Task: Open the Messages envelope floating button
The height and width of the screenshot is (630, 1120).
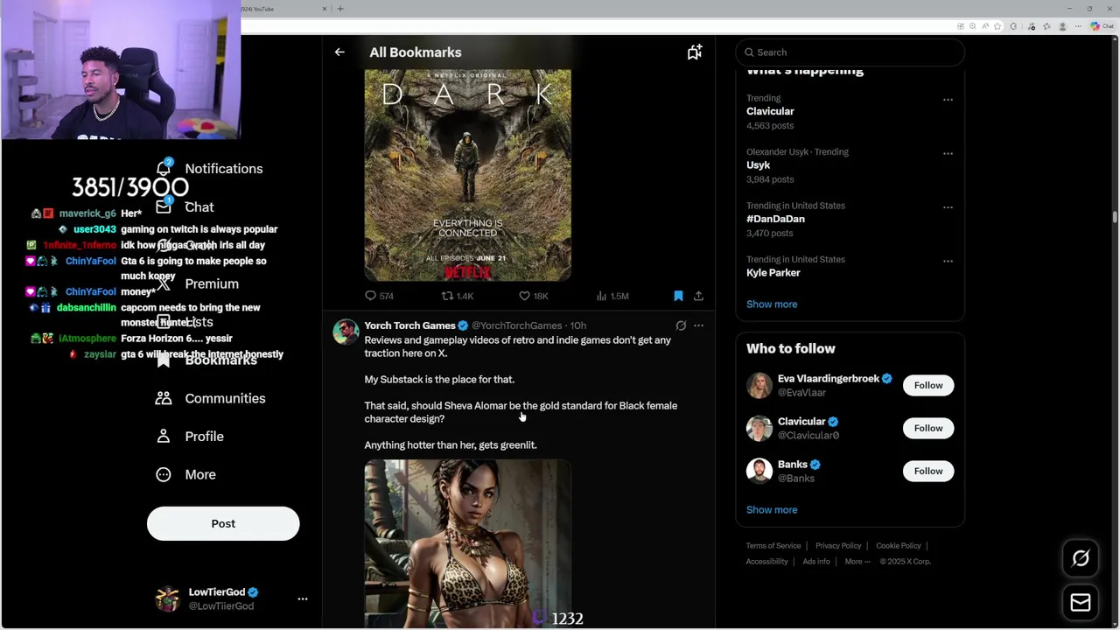Action: tap(1081, 602)
